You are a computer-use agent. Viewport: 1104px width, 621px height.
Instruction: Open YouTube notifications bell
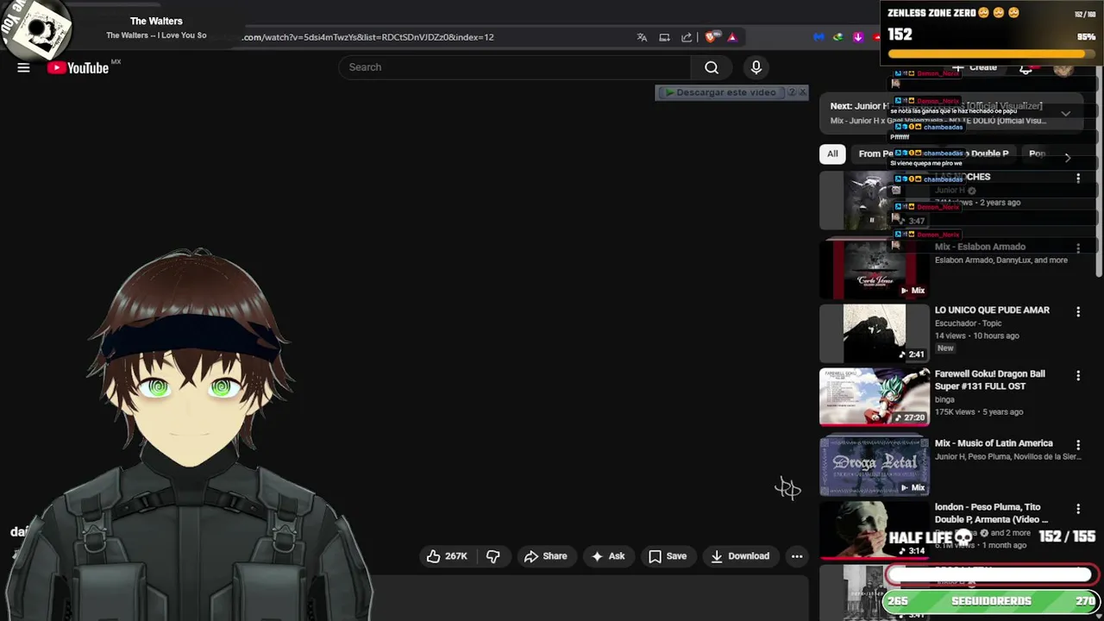point(1026,68)
